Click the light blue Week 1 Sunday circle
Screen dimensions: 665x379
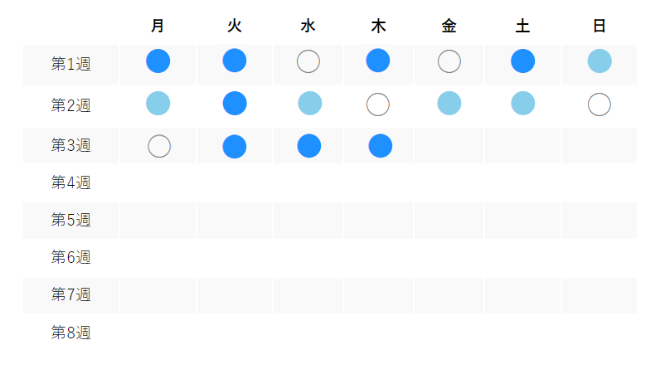coord(599,61)
